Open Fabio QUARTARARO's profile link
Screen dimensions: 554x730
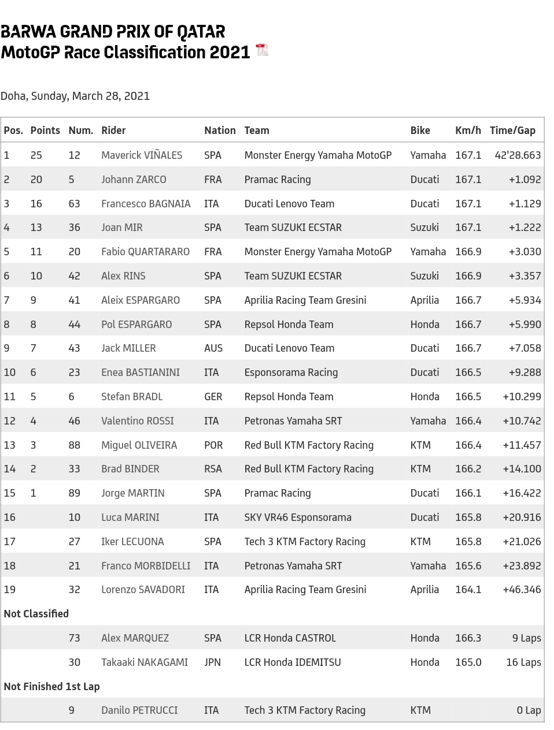point(145,252)
